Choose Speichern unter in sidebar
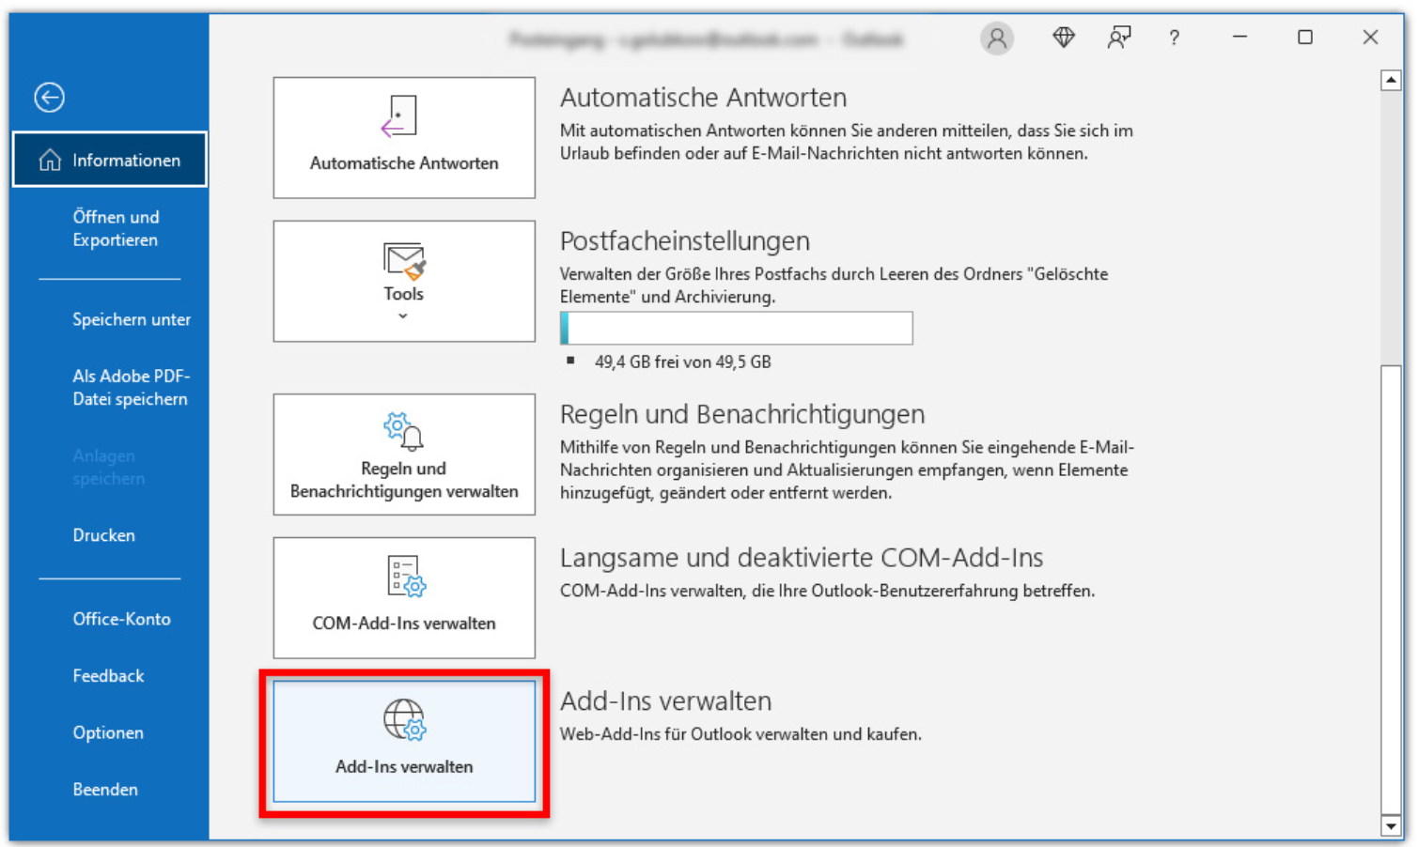 (x=131, y=319)
